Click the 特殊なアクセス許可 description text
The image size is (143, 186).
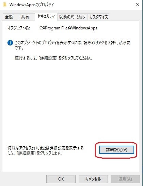[46, 150]
